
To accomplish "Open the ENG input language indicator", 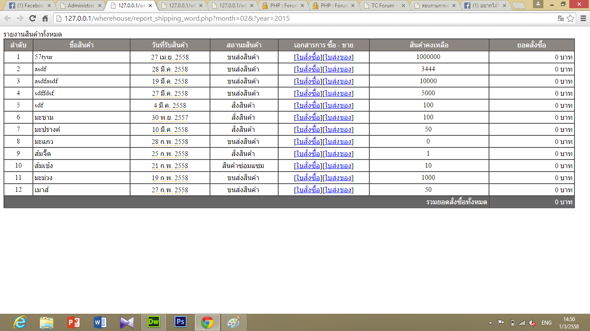I will (x=546, y=323).
